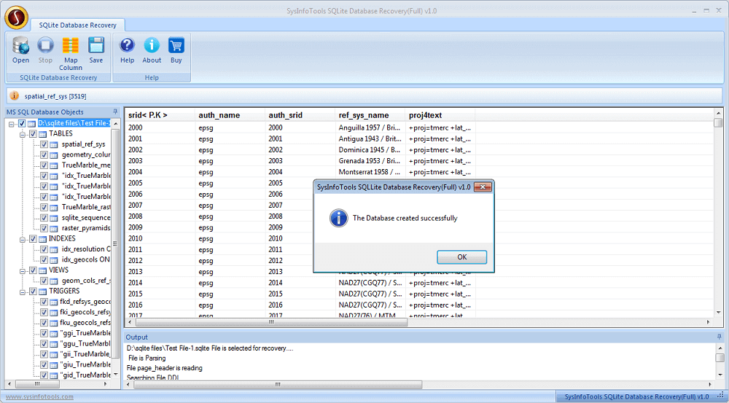Collapse the VIEWS tree node
The width and height of the screenshot is (729, 403).
coord(23,270)
